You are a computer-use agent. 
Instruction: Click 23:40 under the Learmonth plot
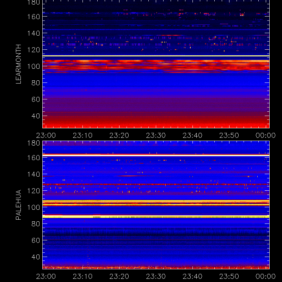(192, 135)
